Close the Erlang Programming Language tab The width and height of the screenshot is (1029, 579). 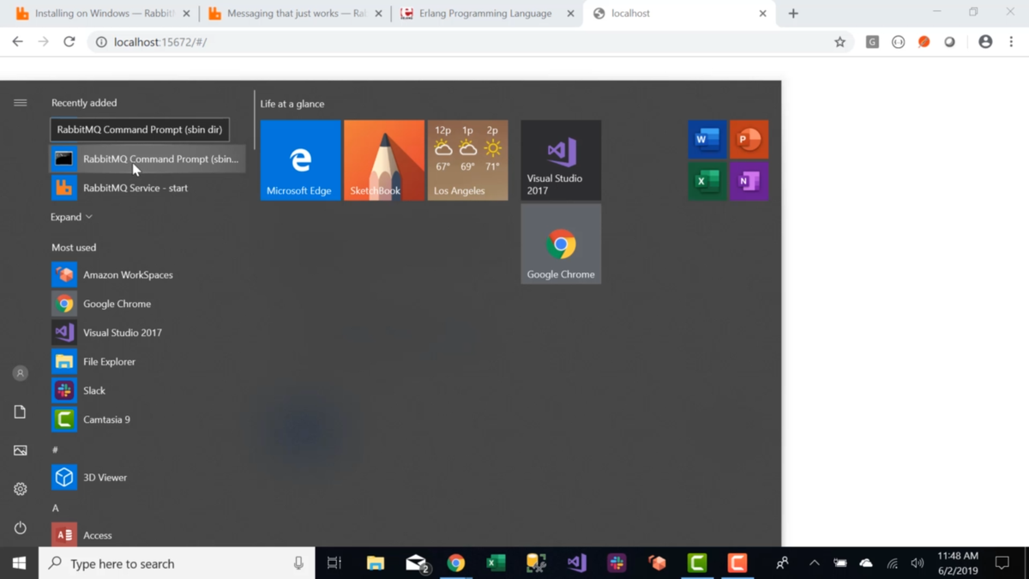[570, 14]
